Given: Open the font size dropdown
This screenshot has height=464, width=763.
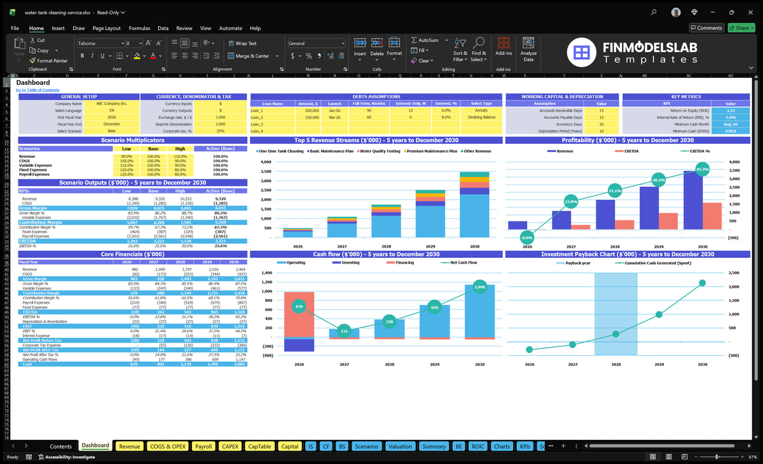Looking at the screenshot, I should [x=140, y=43].
